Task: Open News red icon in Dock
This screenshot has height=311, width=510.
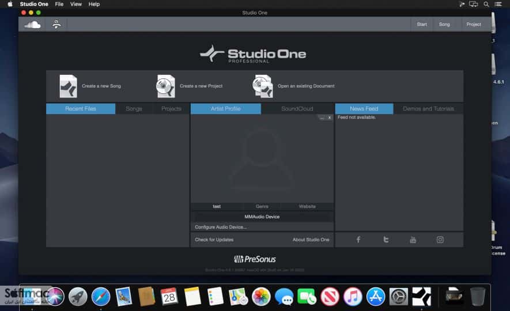Action: pos(330,297)
